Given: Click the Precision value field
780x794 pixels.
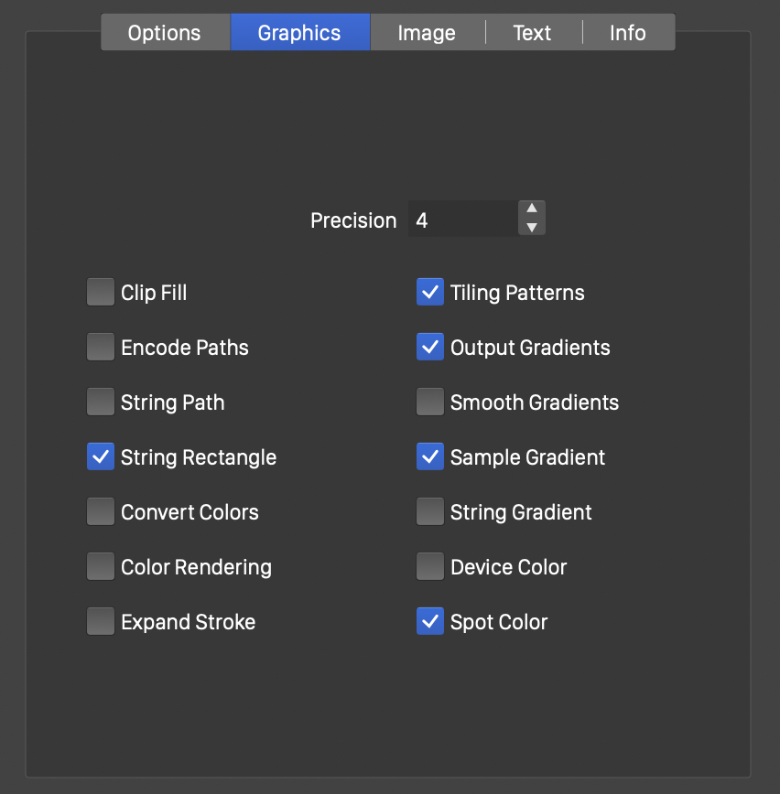Looking at the screenshot, I should click(461, 220).
